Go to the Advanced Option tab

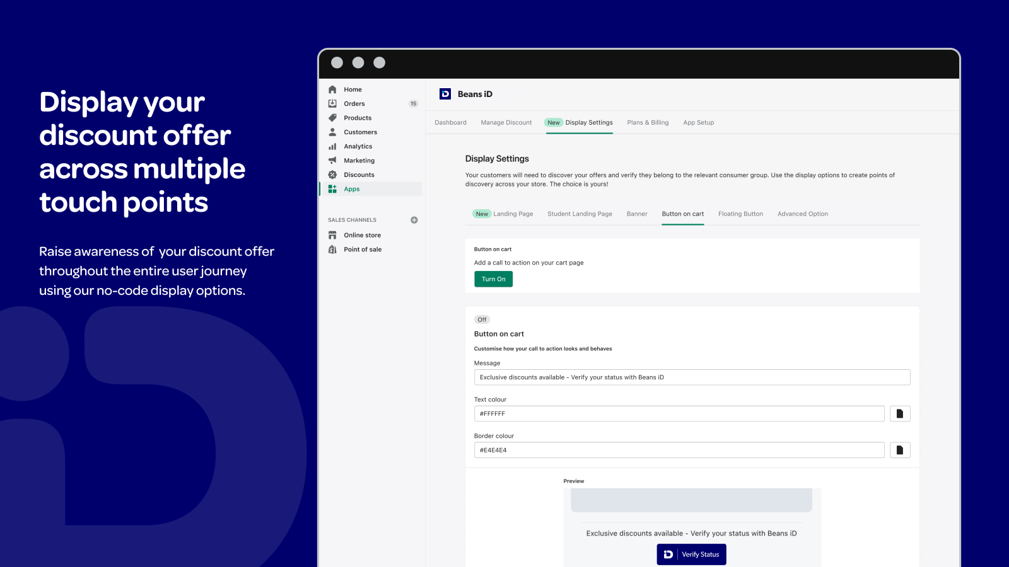802,214
